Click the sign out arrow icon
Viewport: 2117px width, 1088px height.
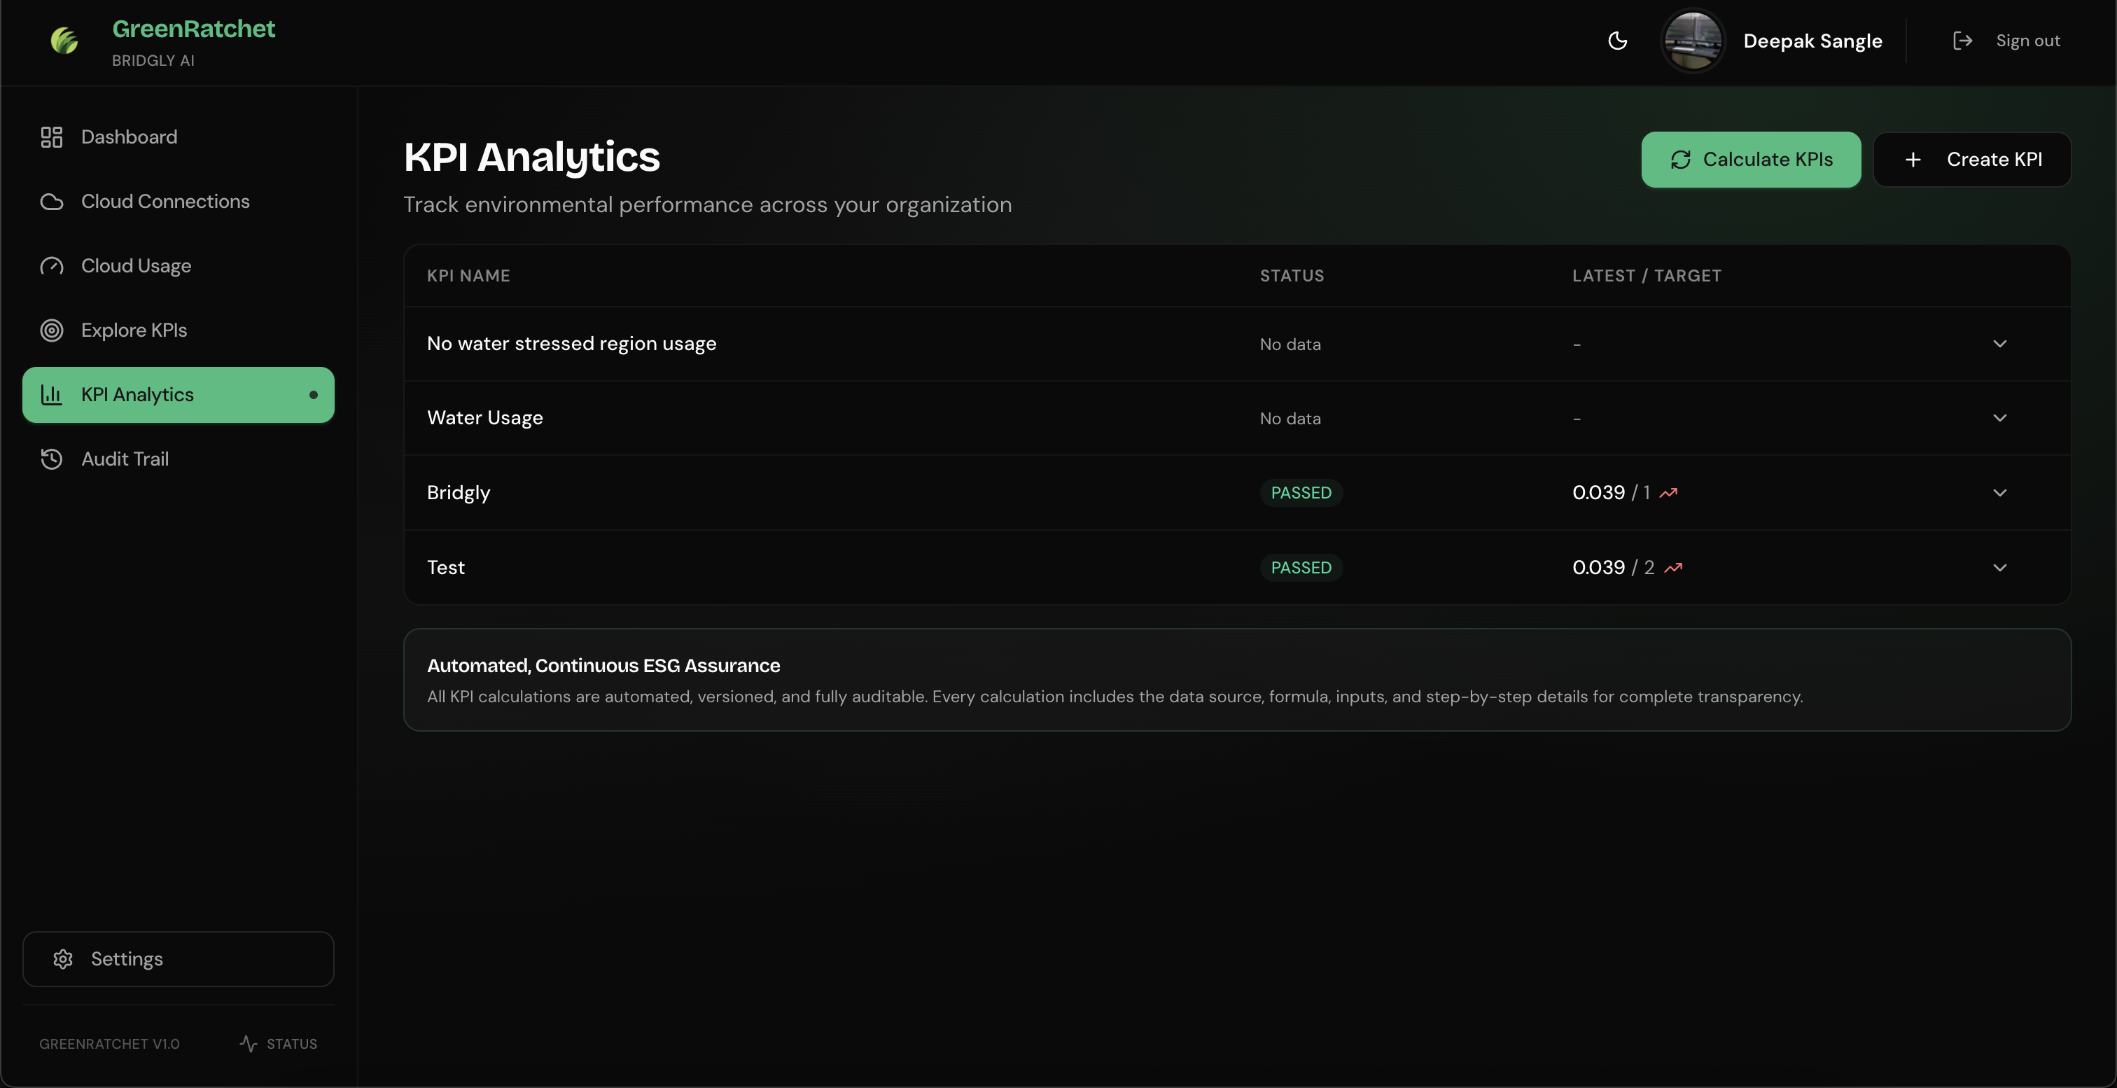pyautogui.click(x=1962, y=41)
